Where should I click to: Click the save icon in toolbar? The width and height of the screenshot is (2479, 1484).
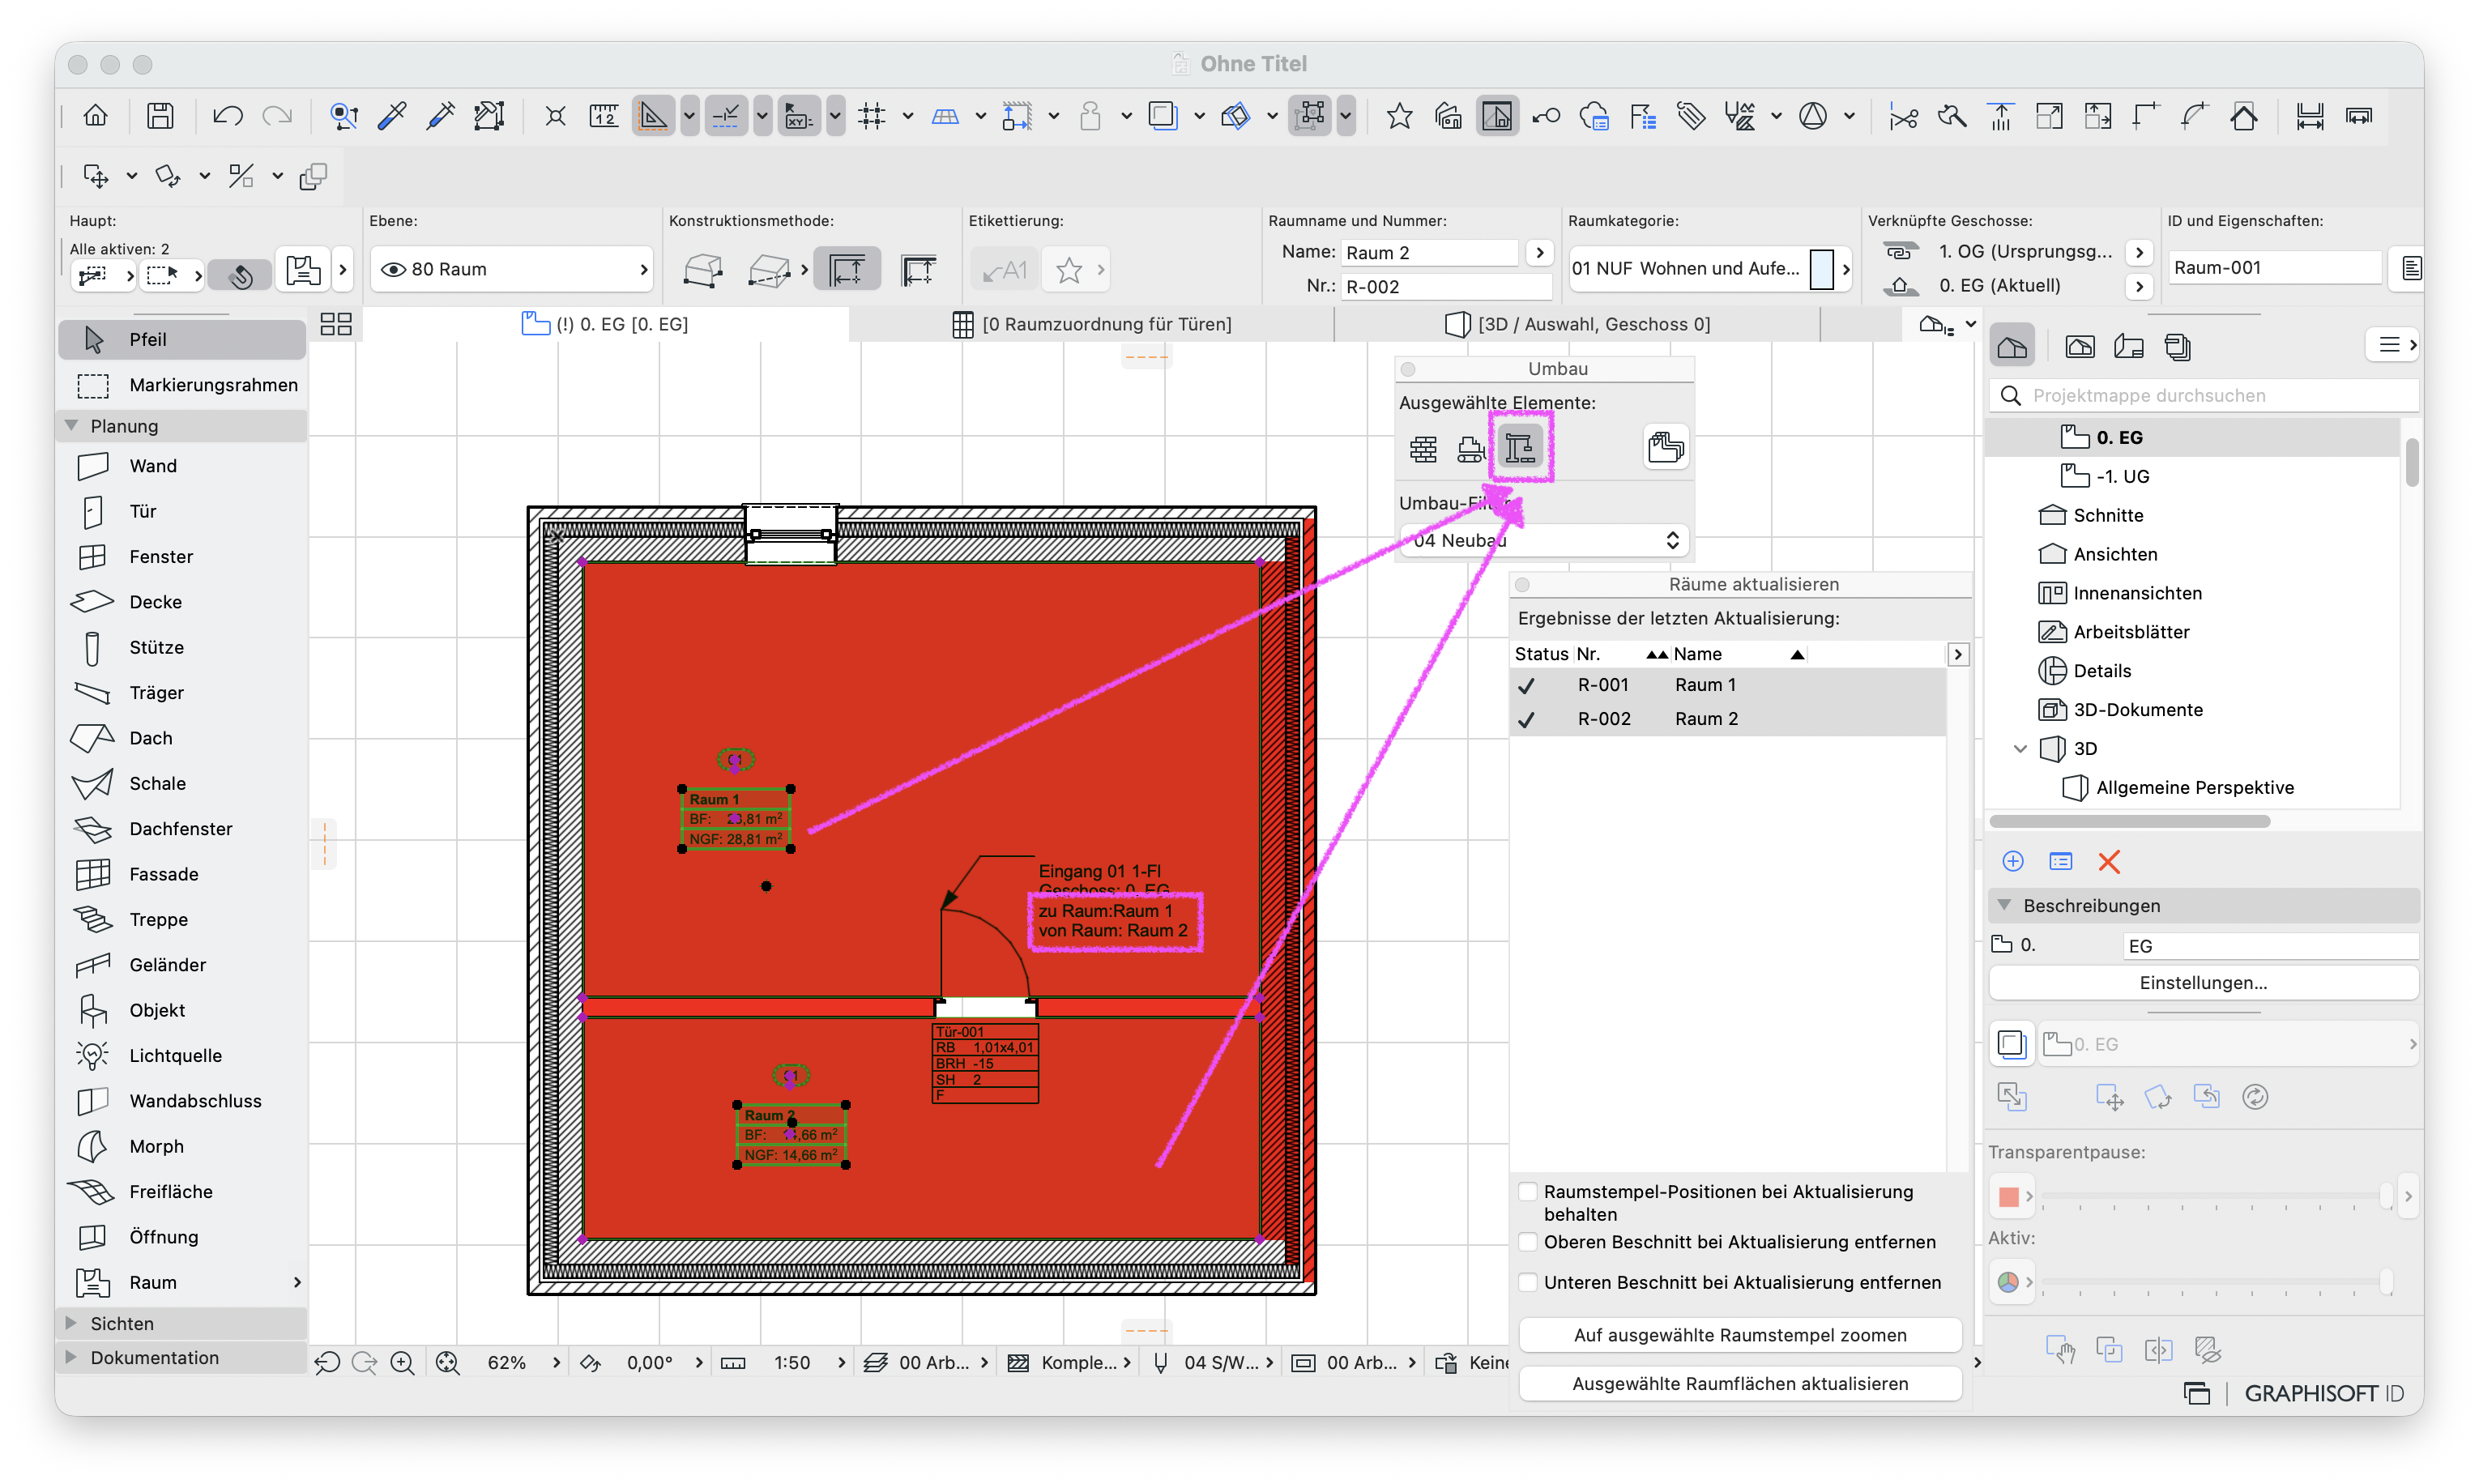pos(160,116)
